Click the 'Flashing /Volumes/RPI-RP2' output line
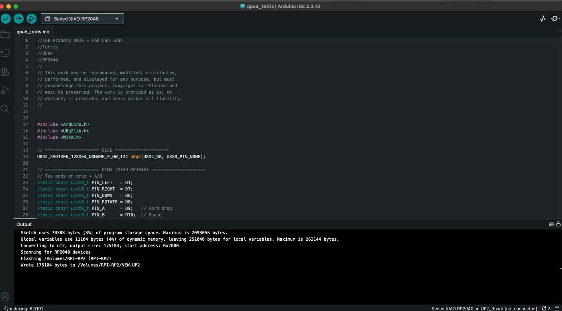The width and height of the screenshot is (562, 311). coord(66,258)
